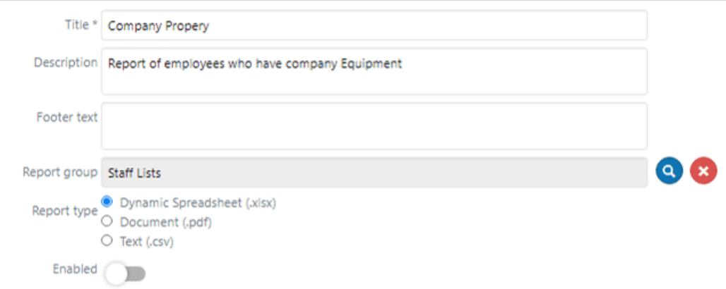Click into the empty Footer text box
726x289 pixels.
click(374, 126)
